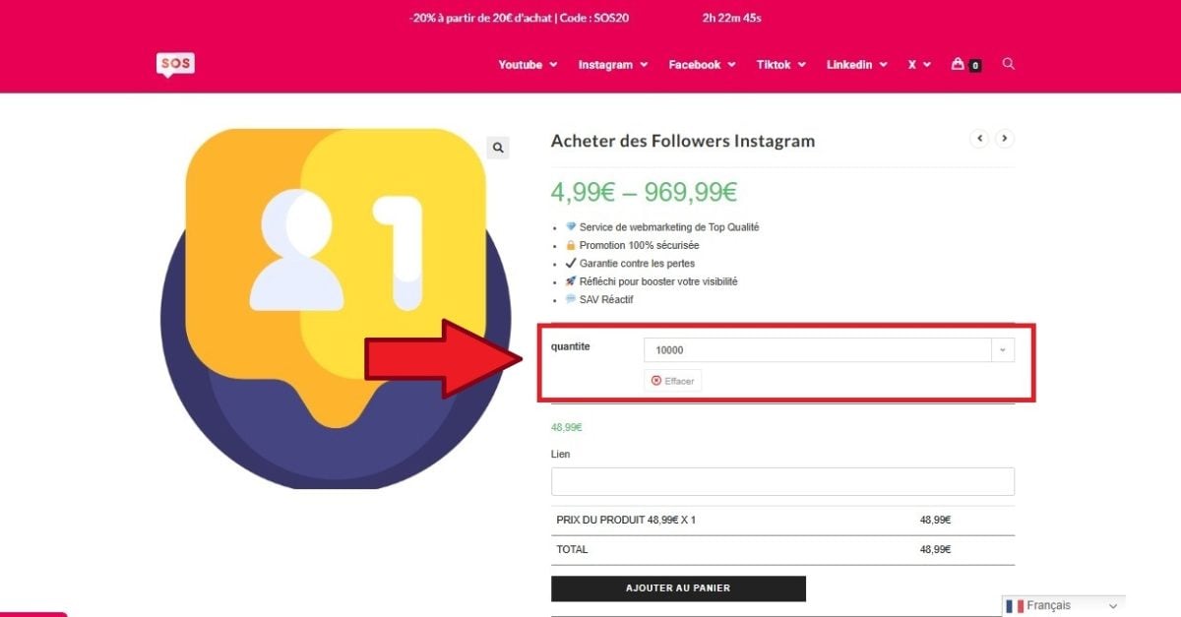Viewport: 1181px width, 617px height.
Task: Open the Instagram menu dropdown
Action: point(612,65)
